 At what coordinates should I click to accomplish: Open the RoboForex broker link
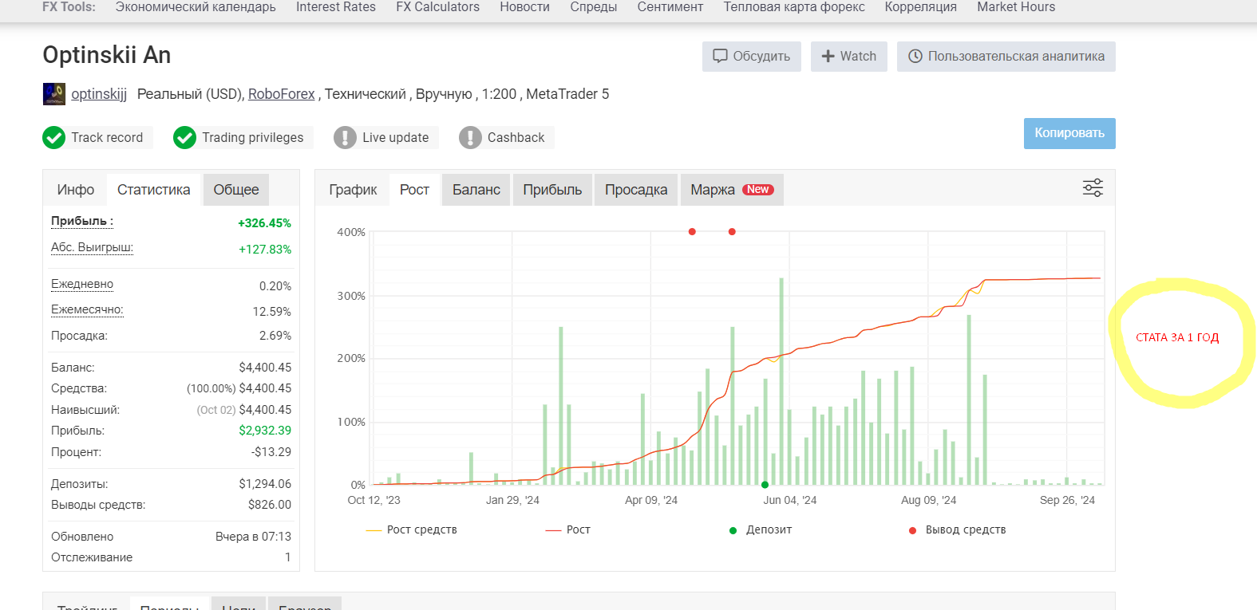281,94
